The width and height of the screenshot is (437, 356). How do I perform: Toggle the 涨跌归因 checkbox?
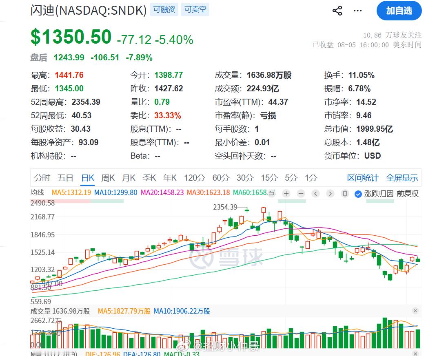tap(358, 194)
